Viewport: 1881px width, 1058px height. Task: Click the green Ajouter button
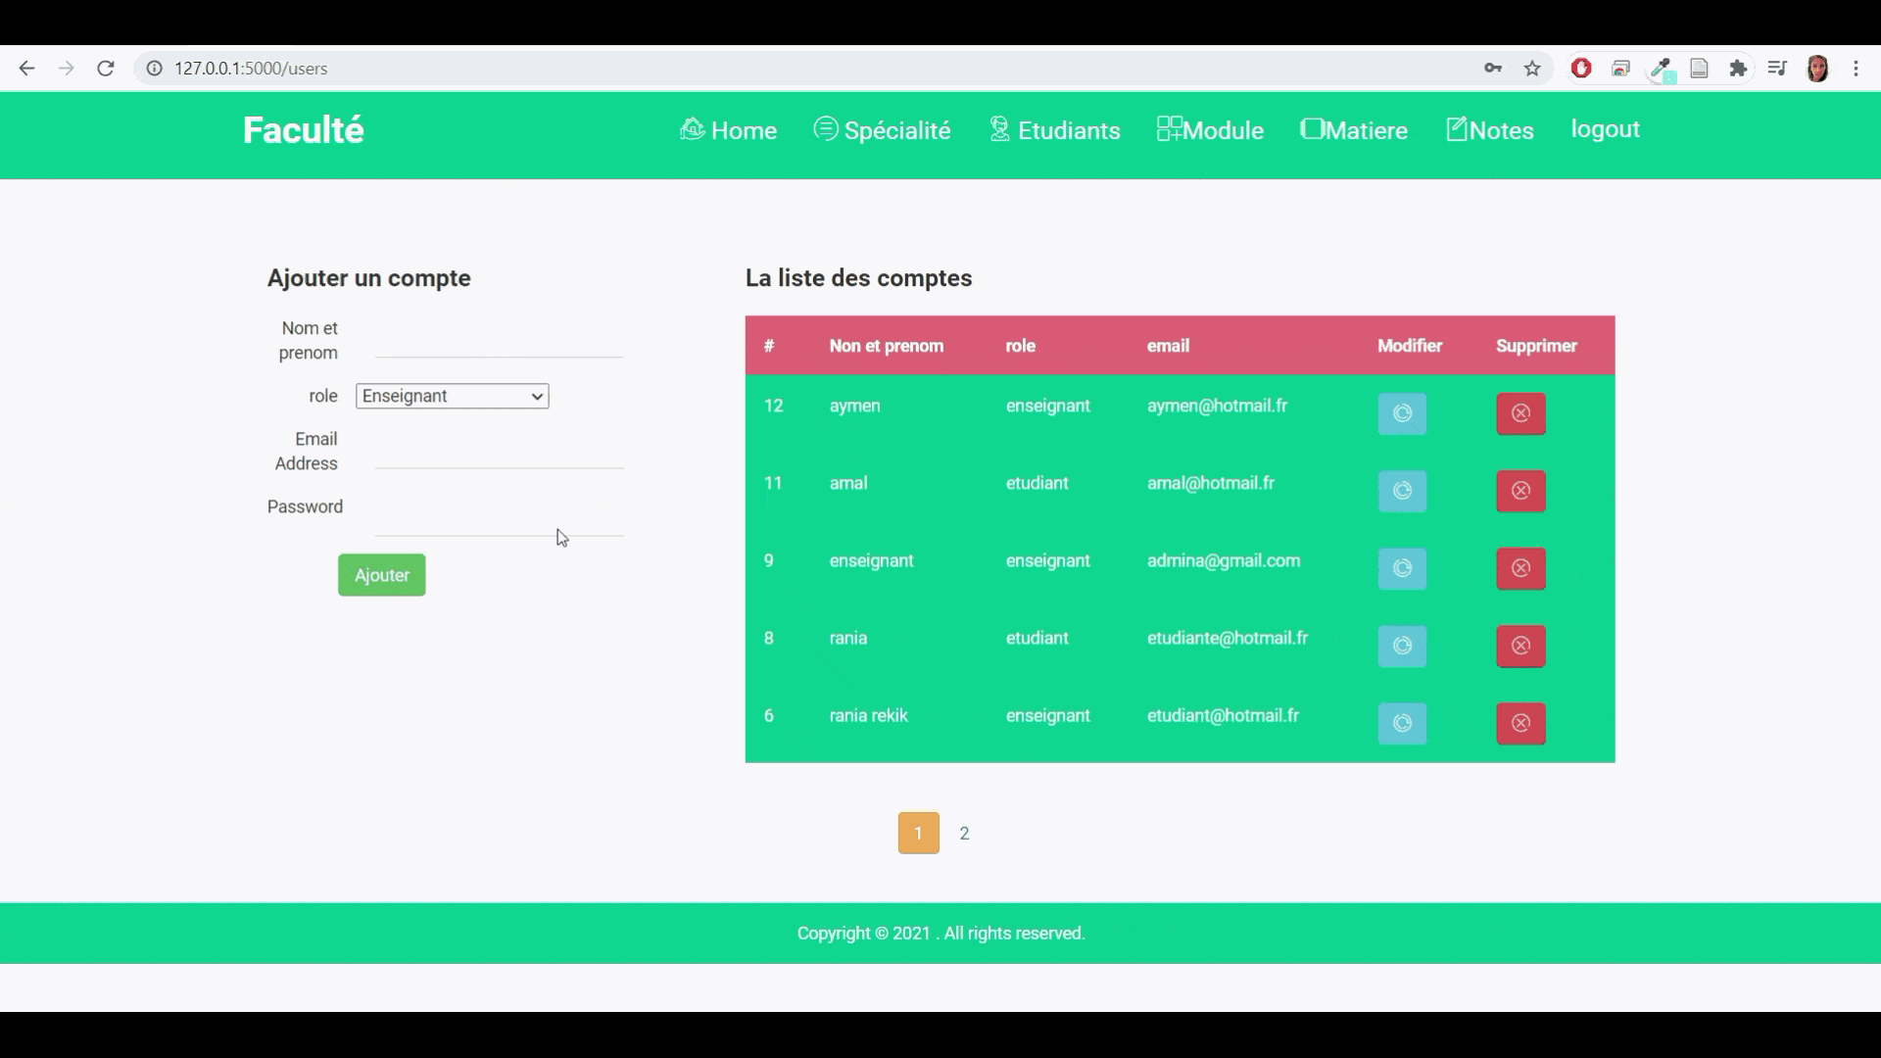coord(381,575)
